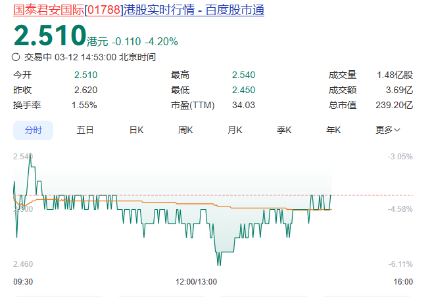Click the chart y-axis label -4.58%
This screenshot has height=297, width=432.
pos(400,209)
